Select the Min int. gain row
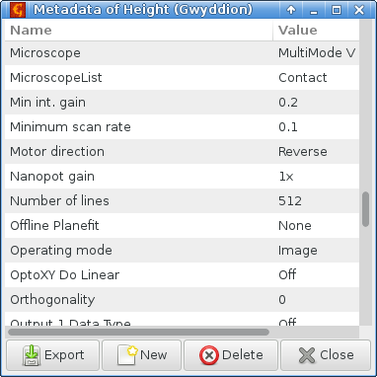The image size is (377, 377). pos(182,103)
